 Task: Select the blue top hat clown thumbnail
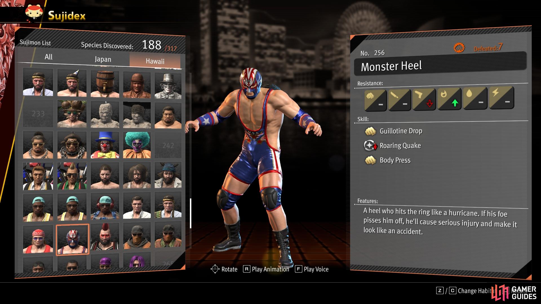tap(105, 145)
